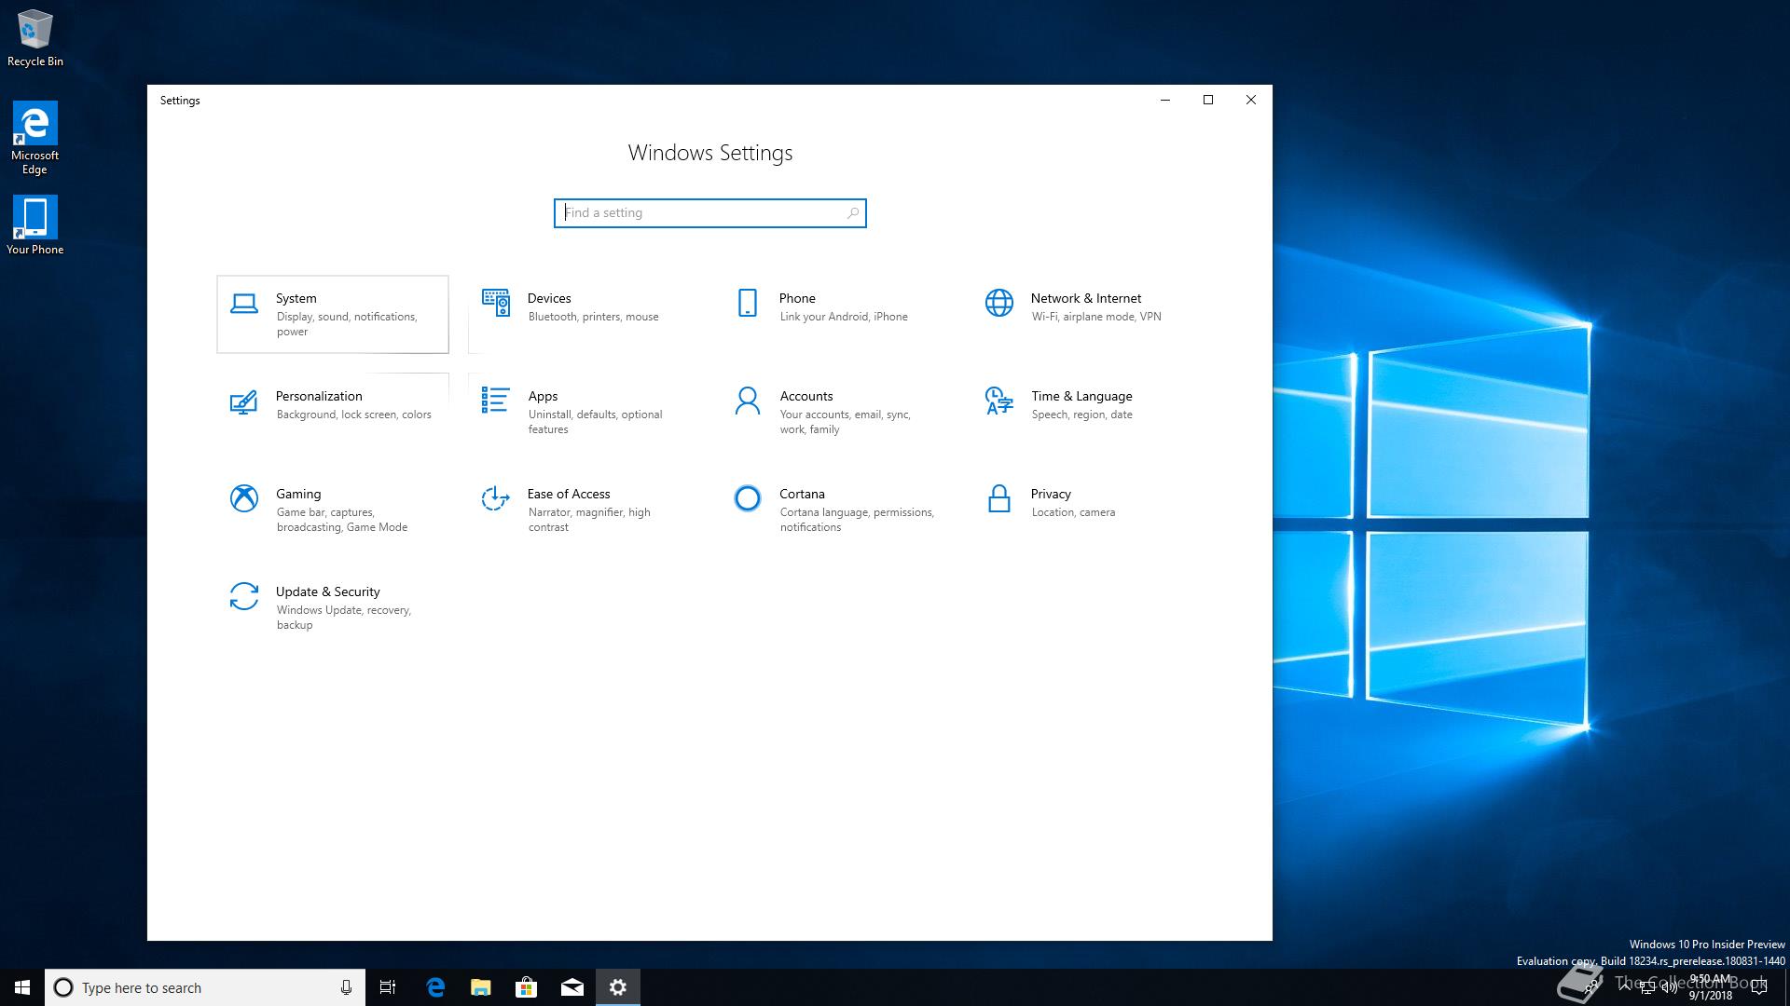1790x1006 pixels.
Task: Open Devices settings via its keyboard-speaker icon
Action: pyautogui.click(x=495, y=303)
